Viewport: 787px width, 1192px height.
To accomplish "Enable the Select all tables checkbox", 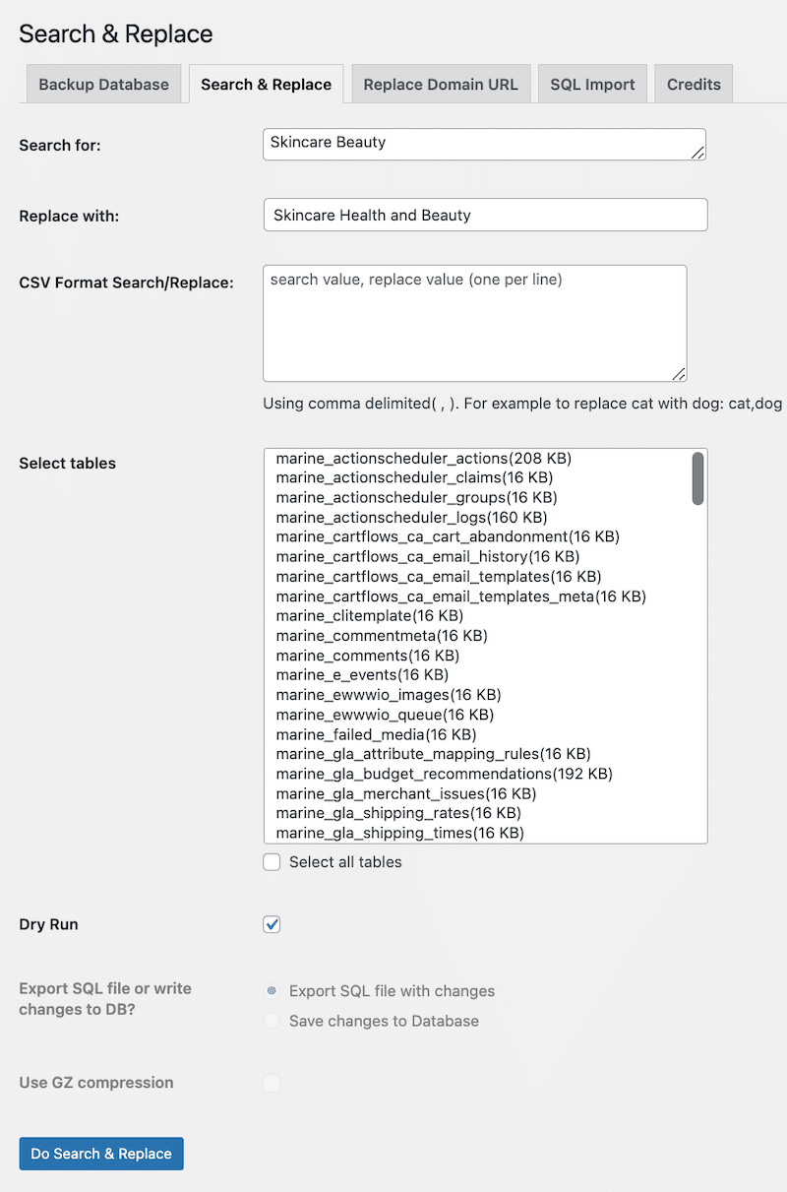I will point(272,862).
